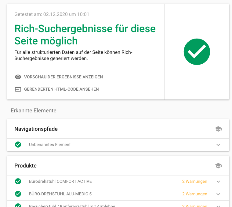
Task: Expand the Unbenanntes Element row chevron
Action: tap(218, 145)
